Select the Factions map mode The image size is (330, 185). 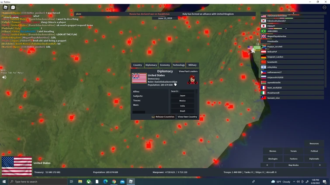(293, 159)
